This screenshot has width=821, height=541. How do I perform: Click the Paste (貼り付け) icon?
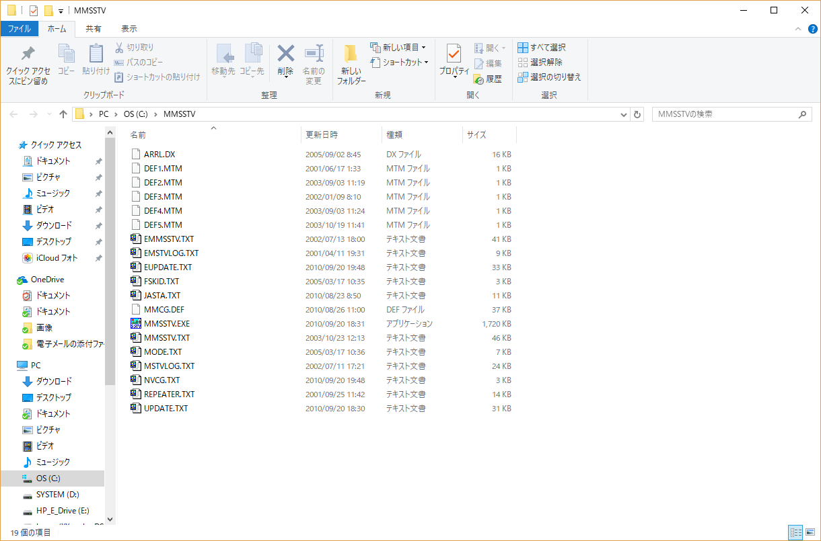[96, 54]
